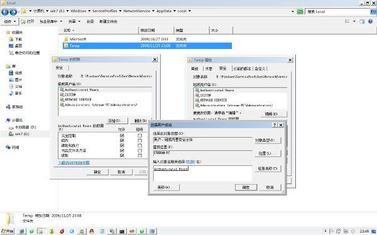Click 高级 button in 选择用户或组
377x235 pixels.
(x=166, y=187)
